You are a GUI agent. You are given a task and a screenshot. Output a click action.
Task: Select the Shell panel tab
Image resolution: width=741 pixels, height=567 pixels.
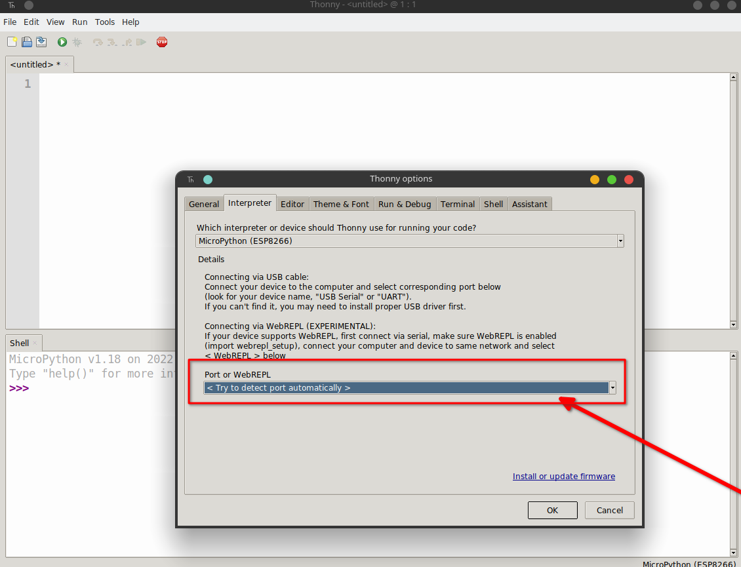pyautogui.click(x=20, y=343)
